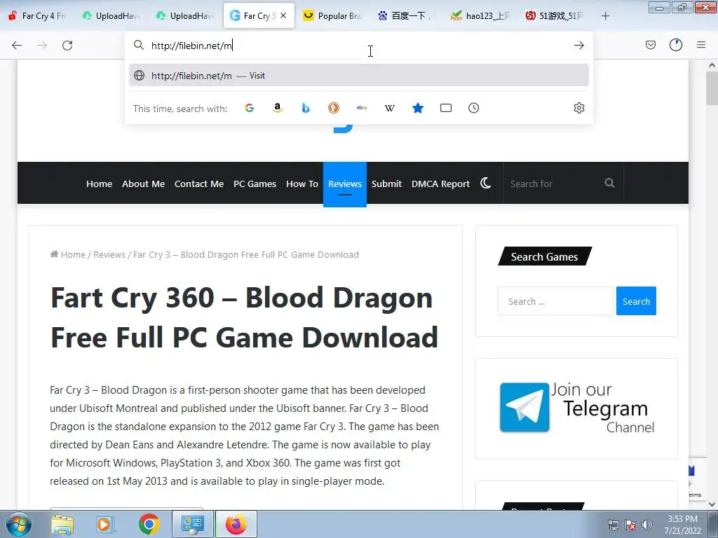The image size is (718, 538).
Task: Open Windows Explorer from taskbar
Action: pyautogui.click(x=62, y=524)
